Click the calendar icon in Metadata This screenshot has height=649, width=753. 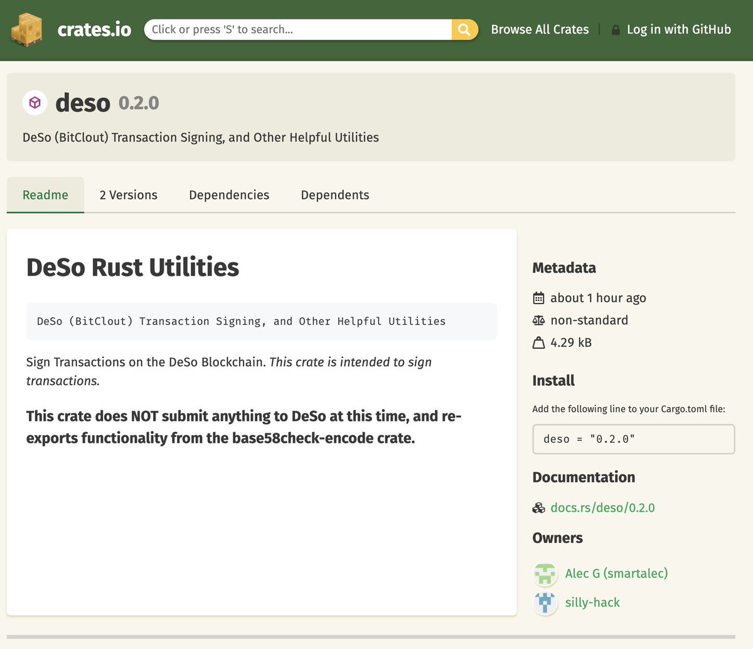(x=538, y=298)
